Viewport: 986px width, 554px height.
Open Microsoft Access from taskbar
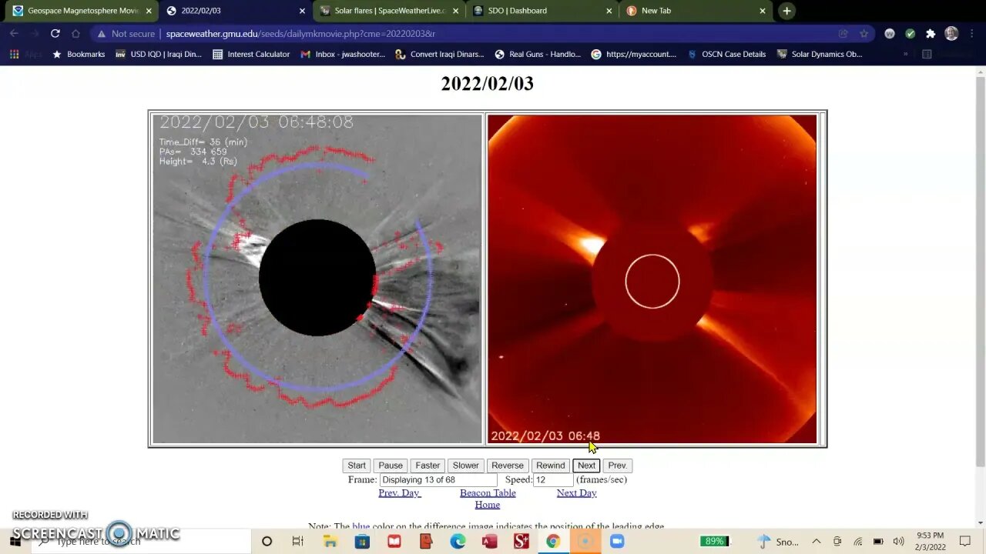tap(489, 542)
